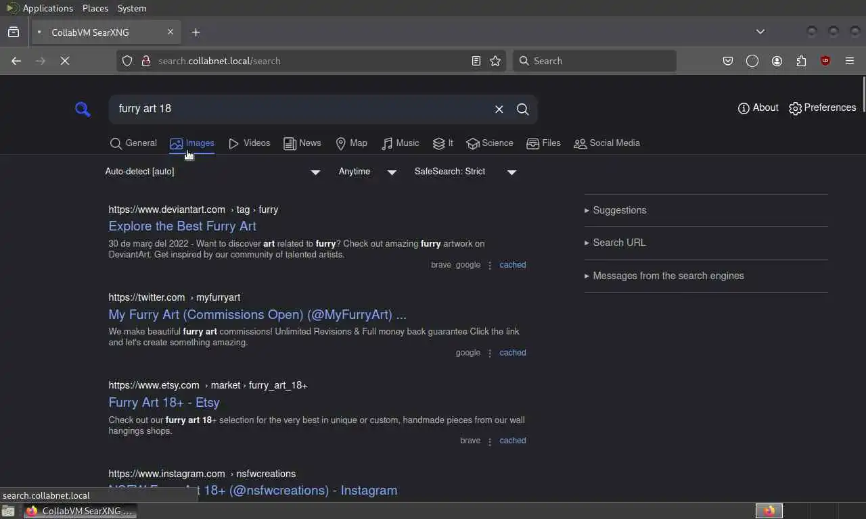The image size is (866, 519).
Task: Open Preferences
Action: 823,108
